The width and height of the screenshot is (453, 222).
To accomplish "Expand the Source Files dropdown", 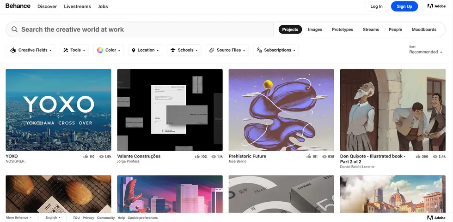I will pyautogui.click(x=227, y=50).
